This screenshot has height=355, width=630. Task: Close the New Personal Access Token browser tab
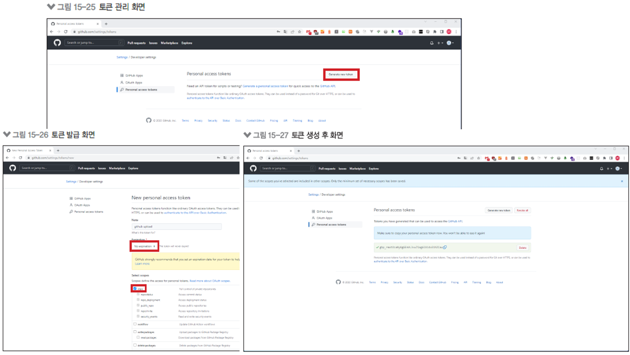tap(50, 150)
